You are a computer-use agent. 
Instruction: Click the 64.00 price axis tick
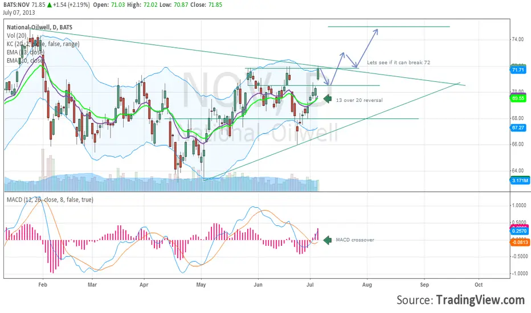(517, 171)
